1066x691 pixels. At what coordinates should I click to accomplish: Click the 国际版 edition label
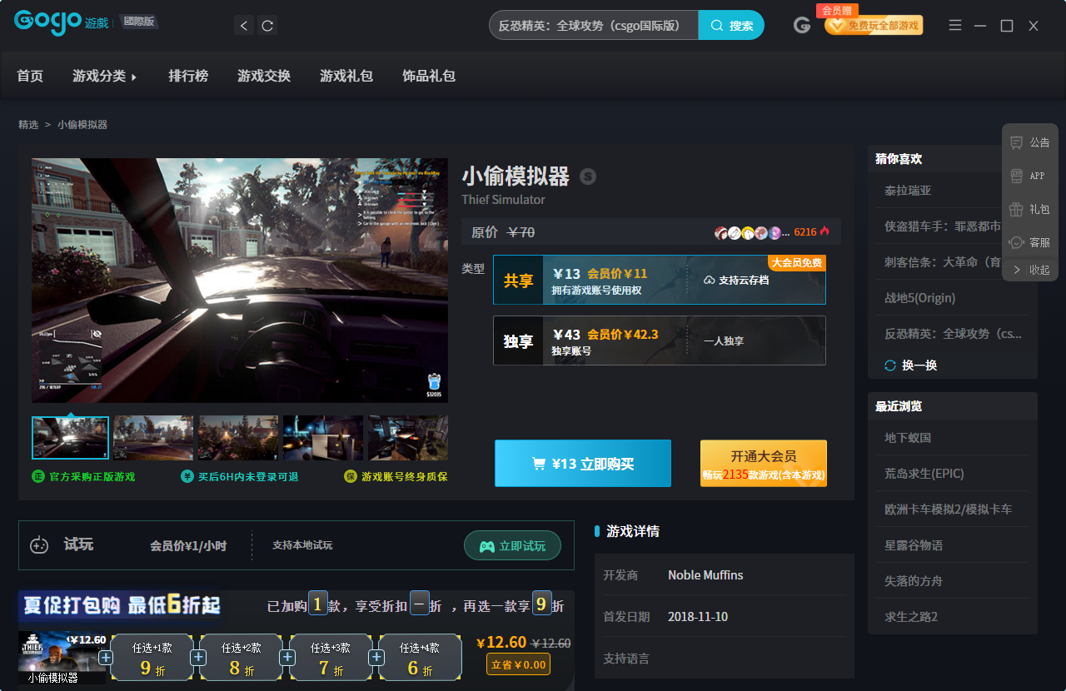click(x=139, y=22)
